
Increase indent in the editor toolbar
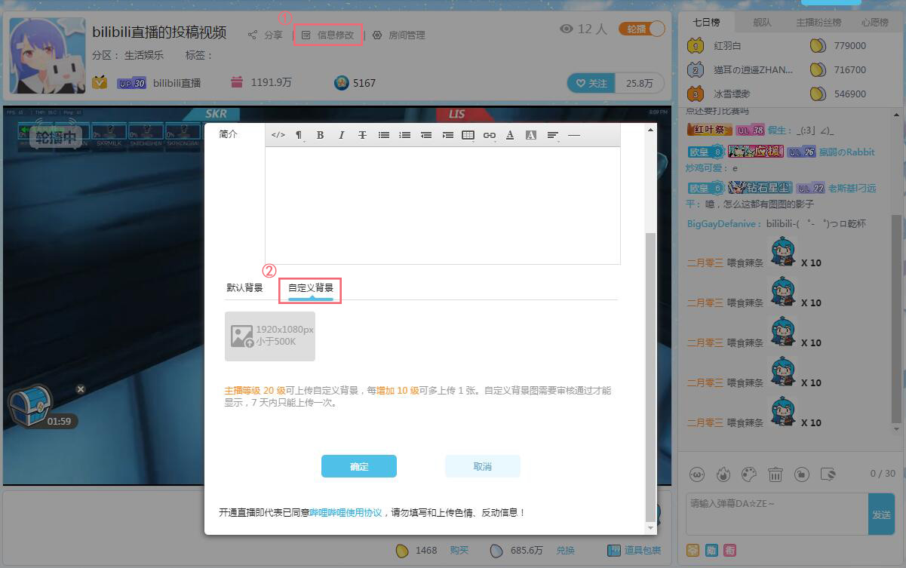click(x=447, y=135)
